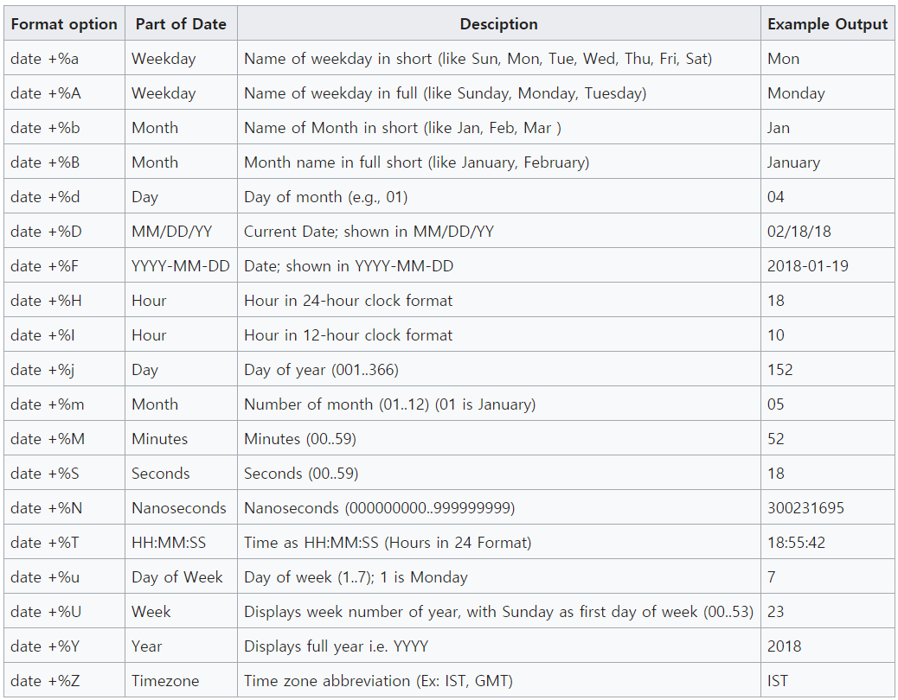Click description 'Name of weekday in full'
Image resolution: width=898 pixels, height=700 pixels.
click(x=330, y=93)
